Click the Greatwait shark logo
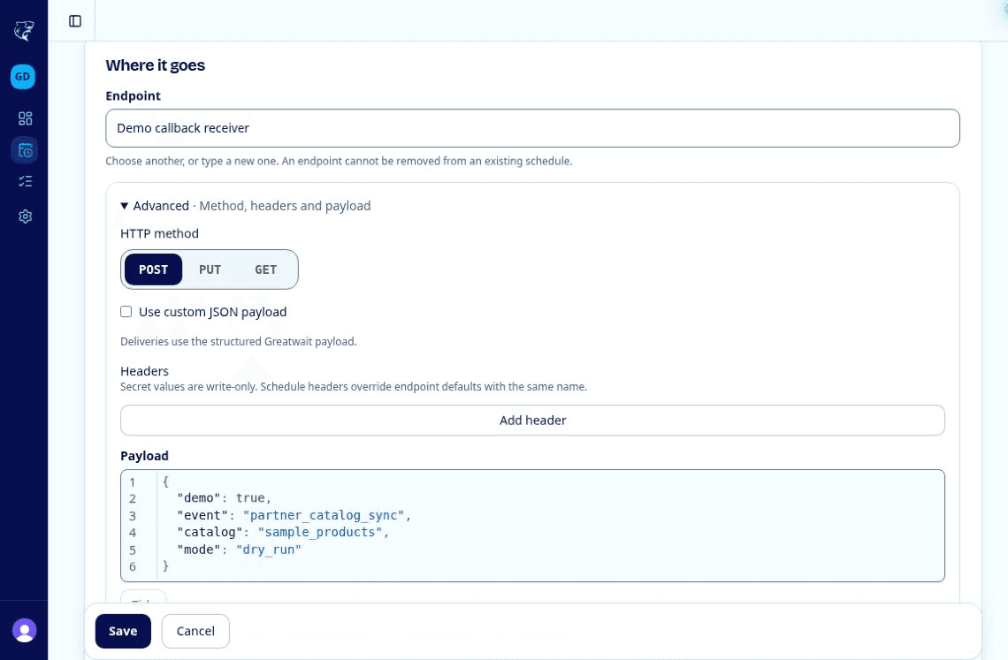This screenshot has height=660, width=1008. pyautogui.click(x=24, y=30)
